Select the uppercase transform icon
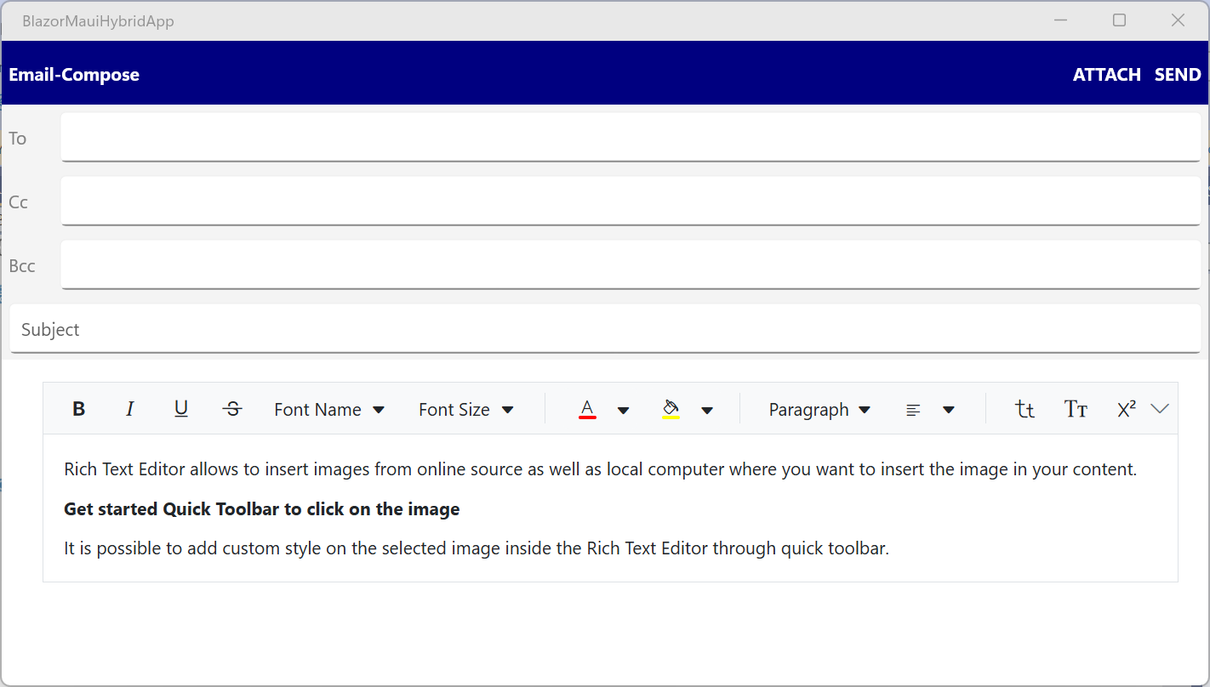Image resolution: width=1210 pixels, height=687 pixels. 1075,409
